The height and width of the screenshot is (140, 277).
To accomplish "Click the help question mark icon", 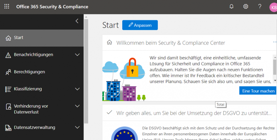I will 260,6.
